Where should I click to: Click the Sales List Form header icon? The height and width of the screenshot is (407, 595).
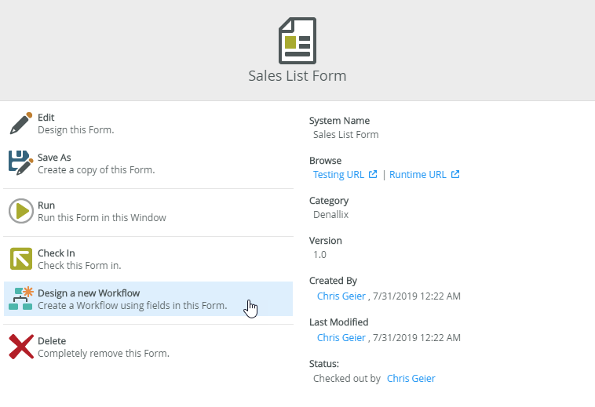coord(297,41)
